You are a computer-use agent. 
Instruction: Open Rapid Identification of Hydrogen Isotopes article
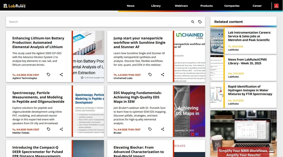point(250,90)
